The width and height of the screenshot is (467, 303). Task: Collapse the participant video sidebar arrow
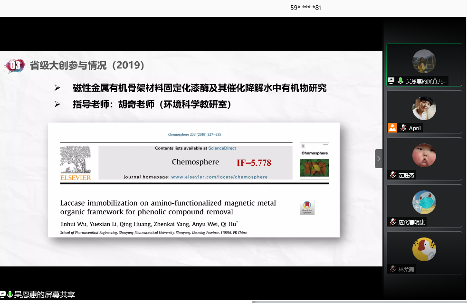[x=379, y=159]
